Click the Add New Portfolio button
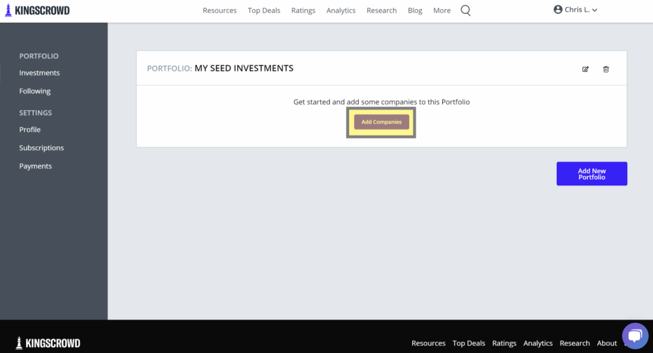This screenshot has height=353, width=653. [592, 174]
